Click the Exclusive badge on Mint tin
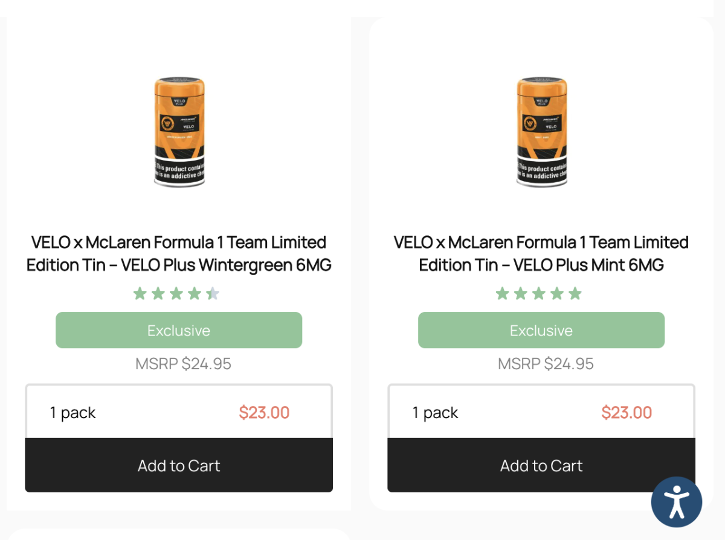 [541, 330]
